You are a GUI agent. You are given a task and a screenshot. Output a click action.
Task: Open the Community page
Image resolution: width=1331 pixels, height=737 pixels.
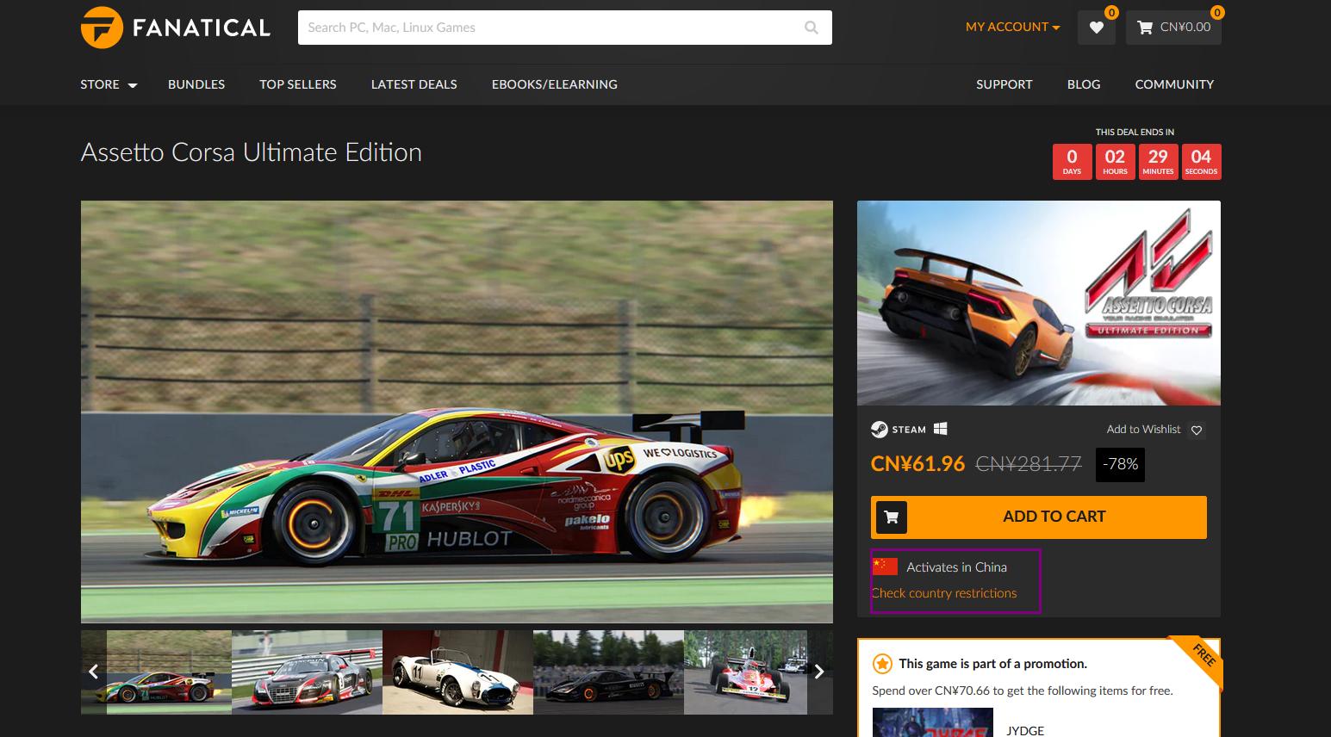tap(1174, 84)
